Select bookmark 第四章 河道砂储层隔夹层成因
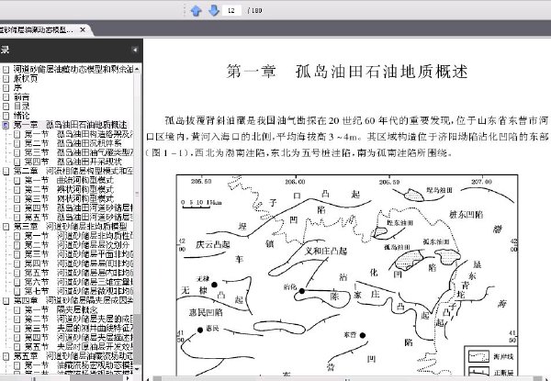This screenshot has width=551, height=381. point(73,300)
